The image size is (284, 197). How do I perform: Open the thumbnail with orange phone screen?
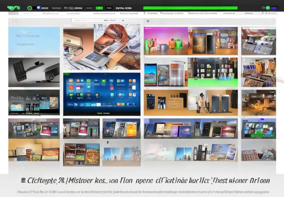(122, 129)
